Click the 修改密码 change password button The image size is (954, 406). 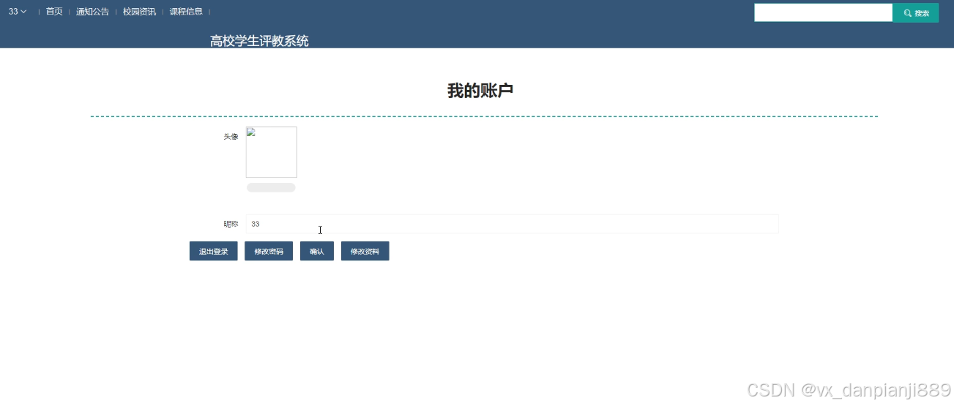(269, 251)
